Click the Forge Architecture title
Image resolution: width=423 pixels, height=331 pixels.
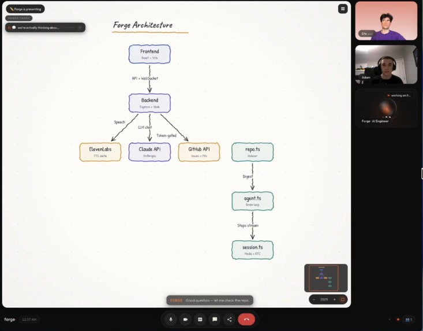tap(143, 25)
